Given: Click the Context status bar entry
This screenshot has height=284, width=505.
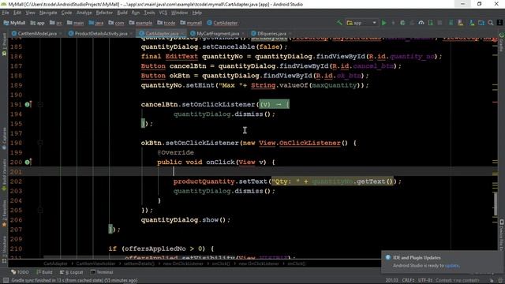Looking at the screenshot, I should point(458,280).
